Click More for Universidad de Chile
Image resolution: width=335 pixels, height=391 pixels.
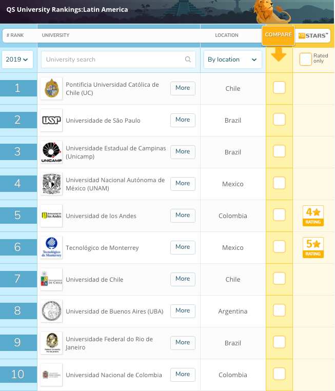pyautogui.click(x=183, y=279)
